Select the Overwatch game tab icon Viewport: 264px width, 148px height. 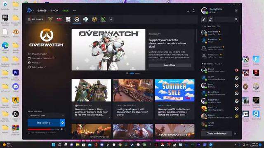click(x=77, y=19)
